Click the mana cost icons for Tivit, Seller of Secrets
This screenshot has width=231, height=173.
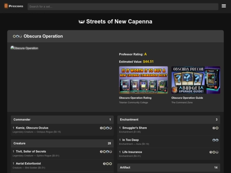coord(106,152)
